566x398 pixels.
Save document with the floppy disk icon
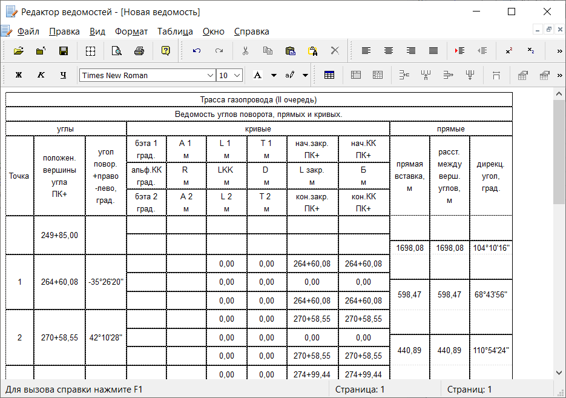click(x=63, y=51)
